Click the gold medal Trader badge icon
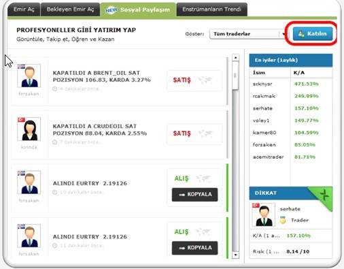This screenshot has height=269, width=344. (283, 220)
